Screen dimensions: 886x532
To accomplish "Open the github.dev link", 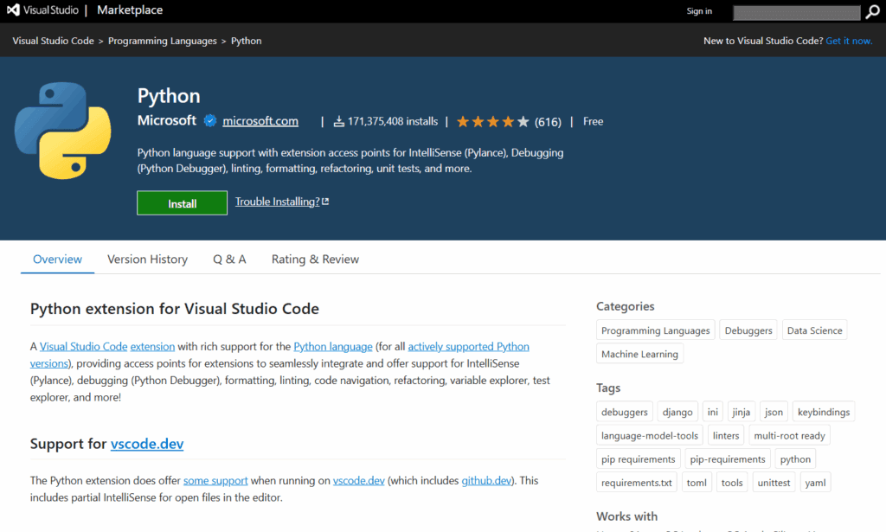I will (x=486, y=481).
